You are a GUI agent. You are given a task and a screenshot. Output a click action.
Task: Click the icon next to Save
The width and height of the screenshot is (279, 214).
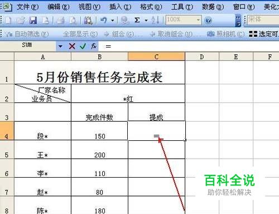pos(45,20)
